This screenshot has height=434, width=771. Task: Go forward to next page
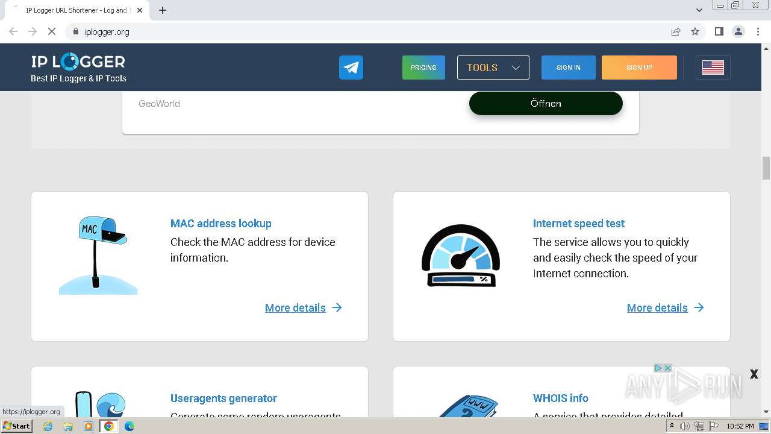[33, 31]
